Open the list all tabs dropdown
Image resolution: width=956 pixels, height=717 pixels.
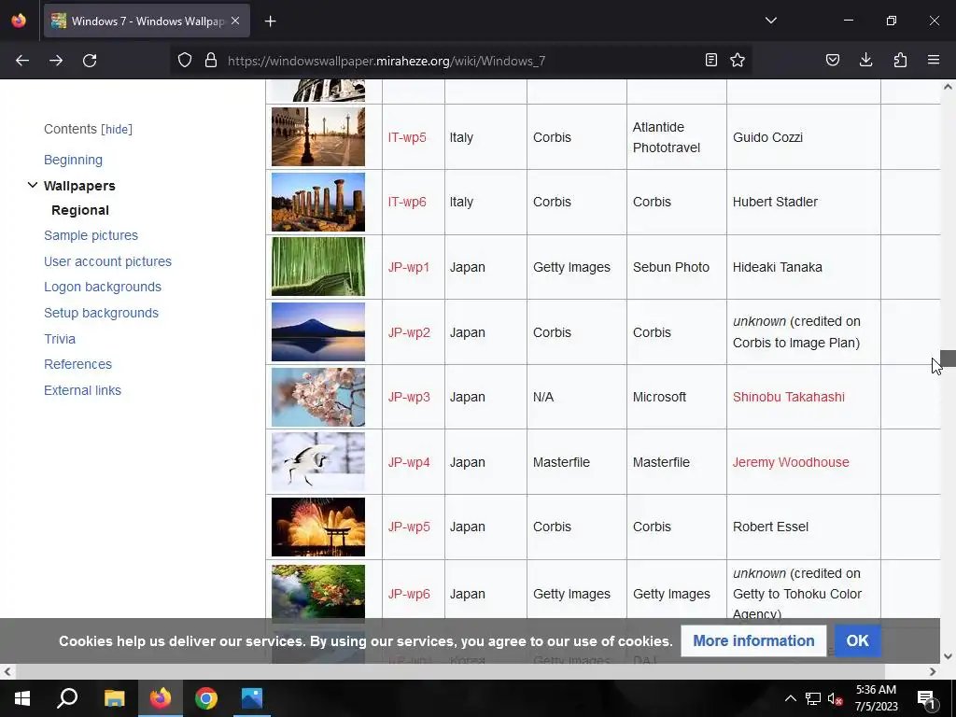(771, 21)
